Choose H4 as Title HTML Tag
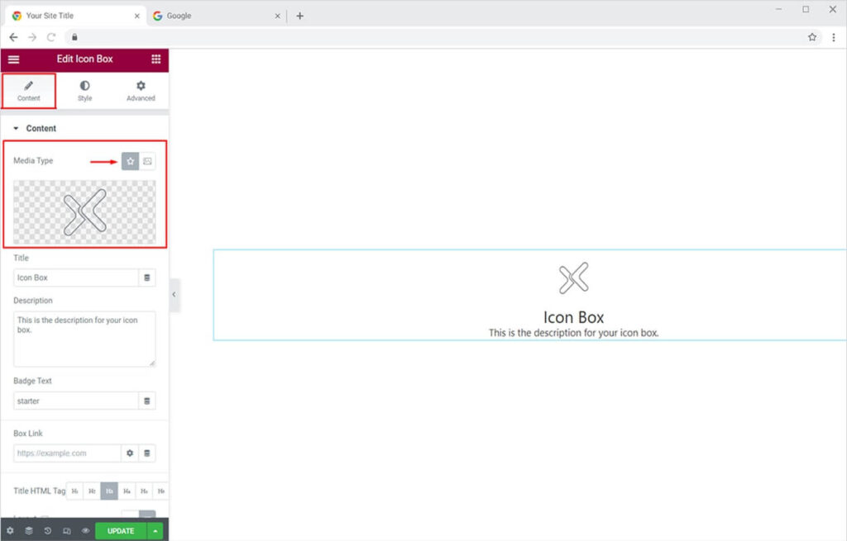 pos(127,491)
